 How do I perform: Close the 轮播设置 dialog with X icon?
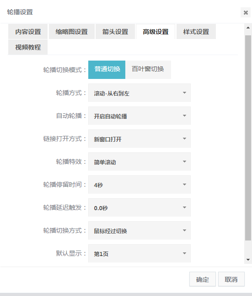pyautogui.click(x=246, y=12)
